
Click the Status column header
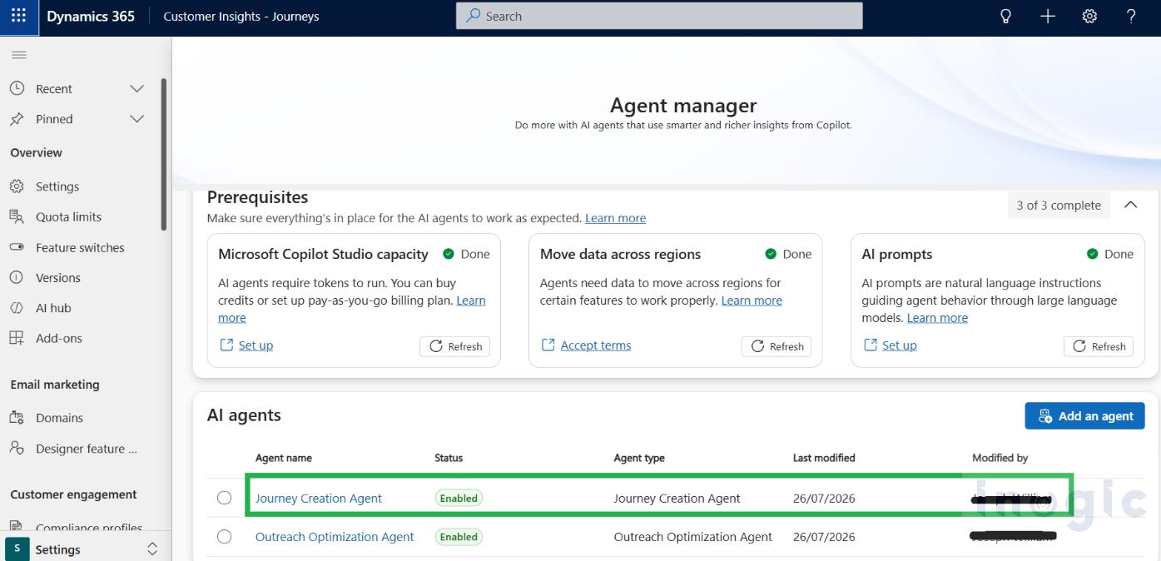click(x=449, y=458)
